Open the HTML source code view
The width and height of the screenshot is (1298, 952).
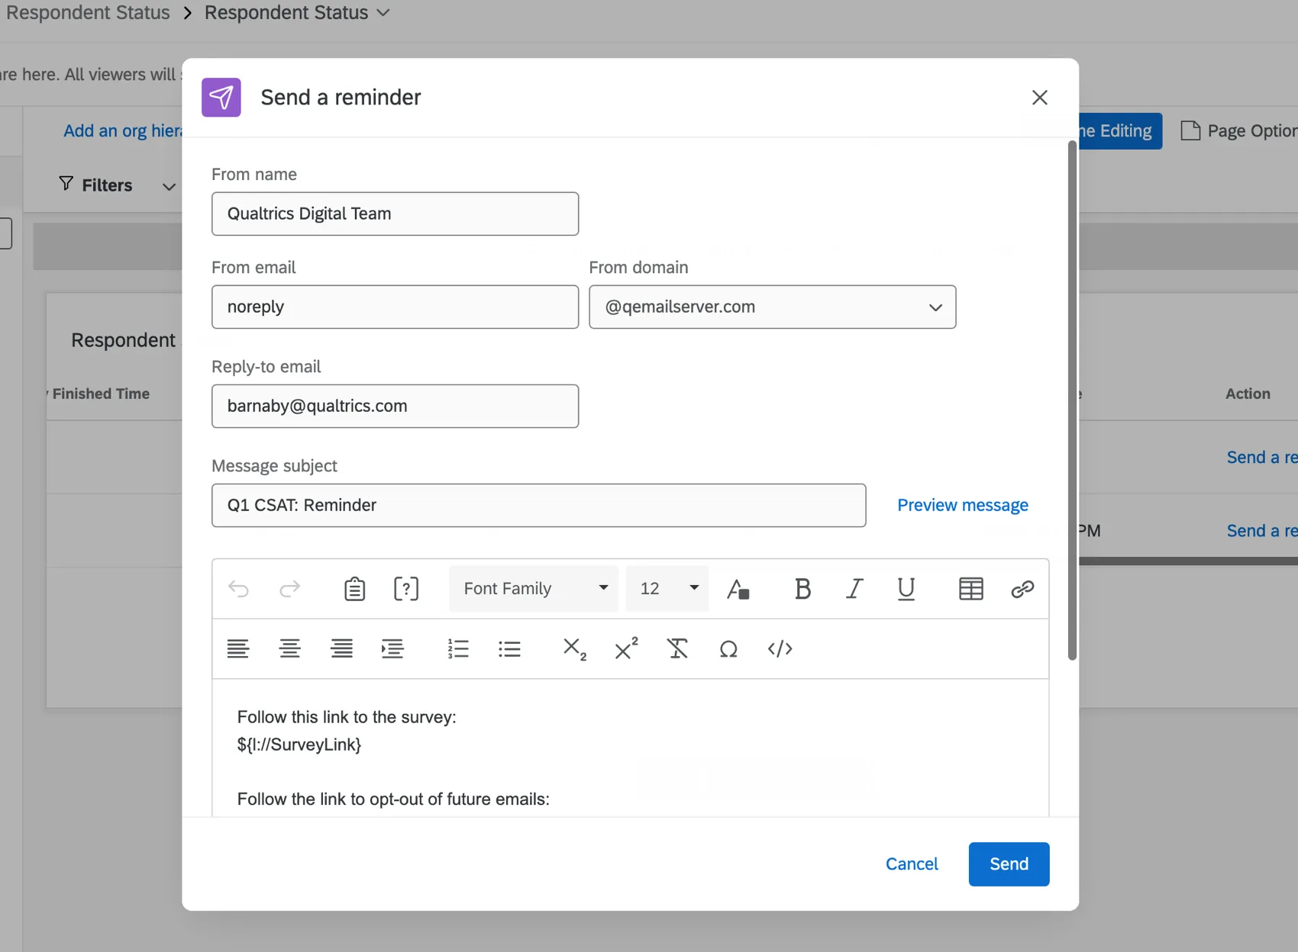coord(780,648)
